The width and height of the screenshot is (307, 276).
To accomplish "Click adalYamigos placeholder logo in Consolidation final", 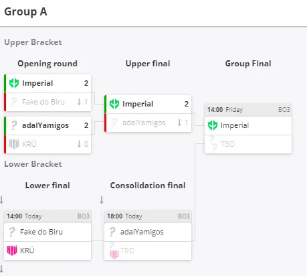I will 112,232.
